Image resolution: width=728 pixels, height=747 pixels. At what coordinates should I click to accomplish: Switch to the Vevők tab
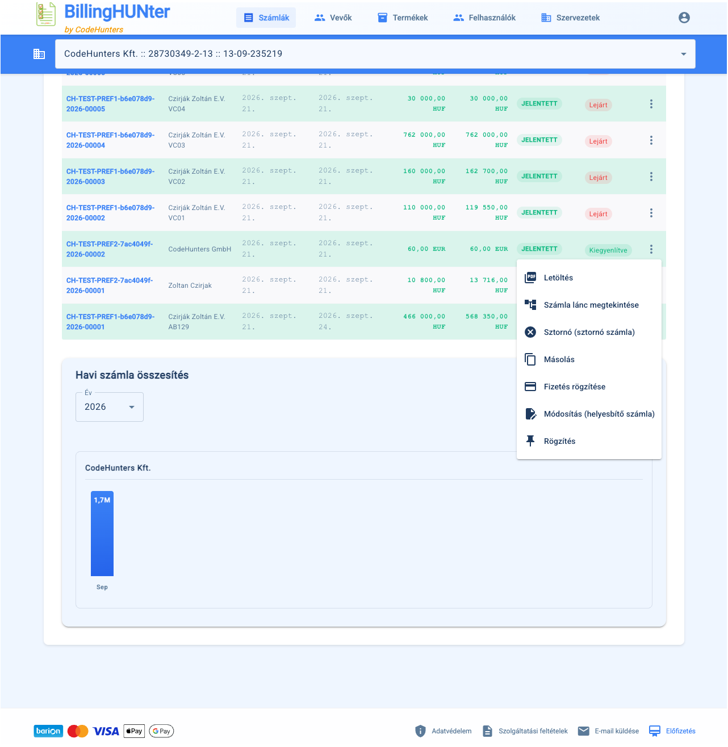tap(333, 18)
